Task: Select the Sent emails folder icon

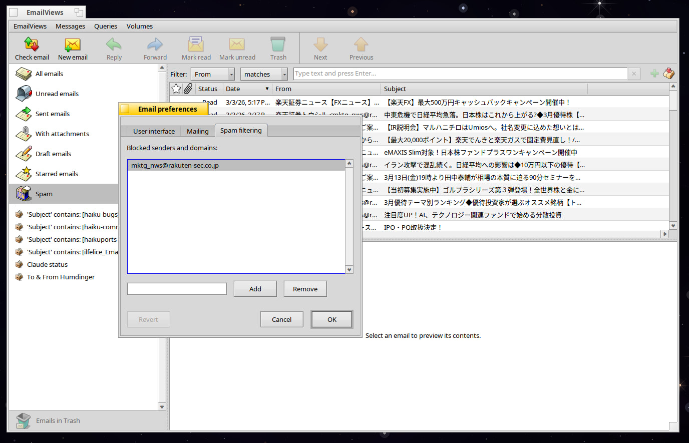Action: [24, 114]
